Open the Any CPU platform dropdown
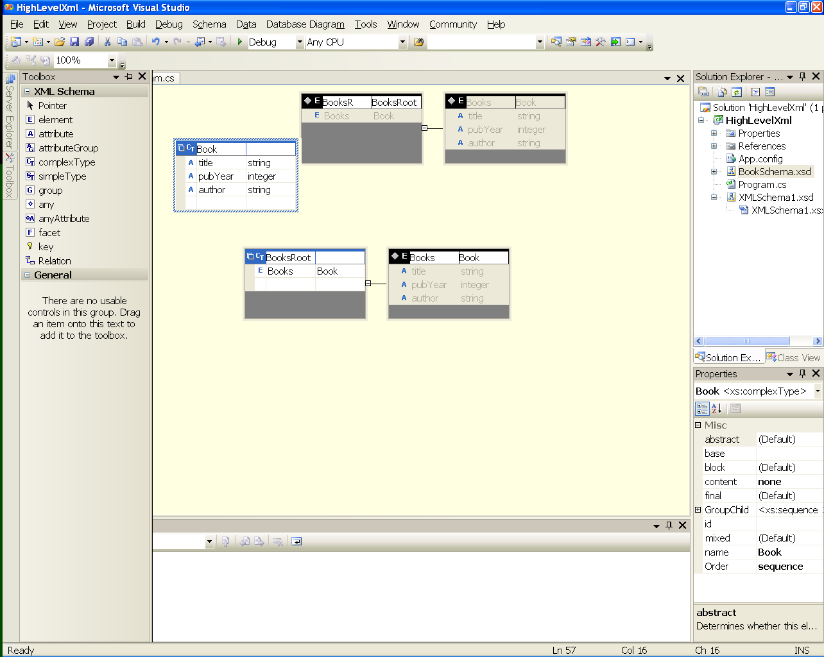Screen dimensions: 824x657 [x=403, y=42]
